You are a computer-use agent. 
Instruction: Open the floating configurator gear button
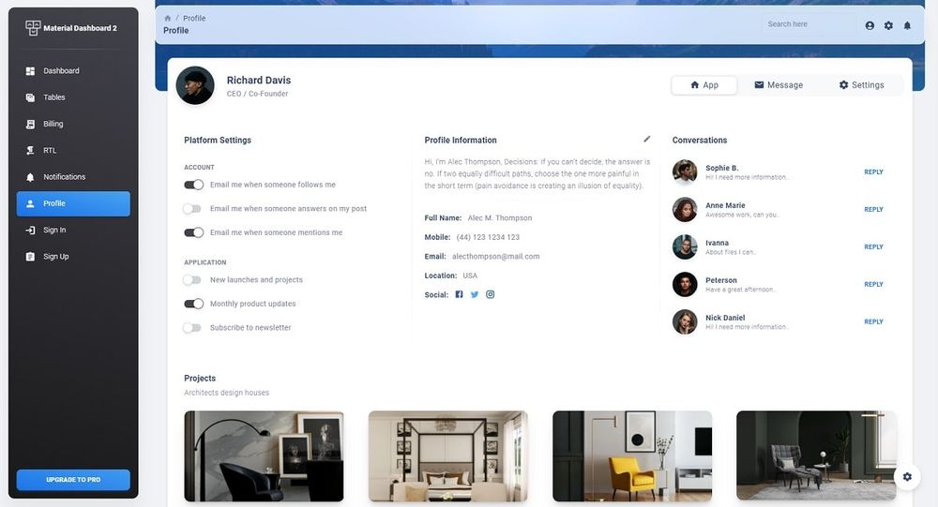[x=906, y=477]
